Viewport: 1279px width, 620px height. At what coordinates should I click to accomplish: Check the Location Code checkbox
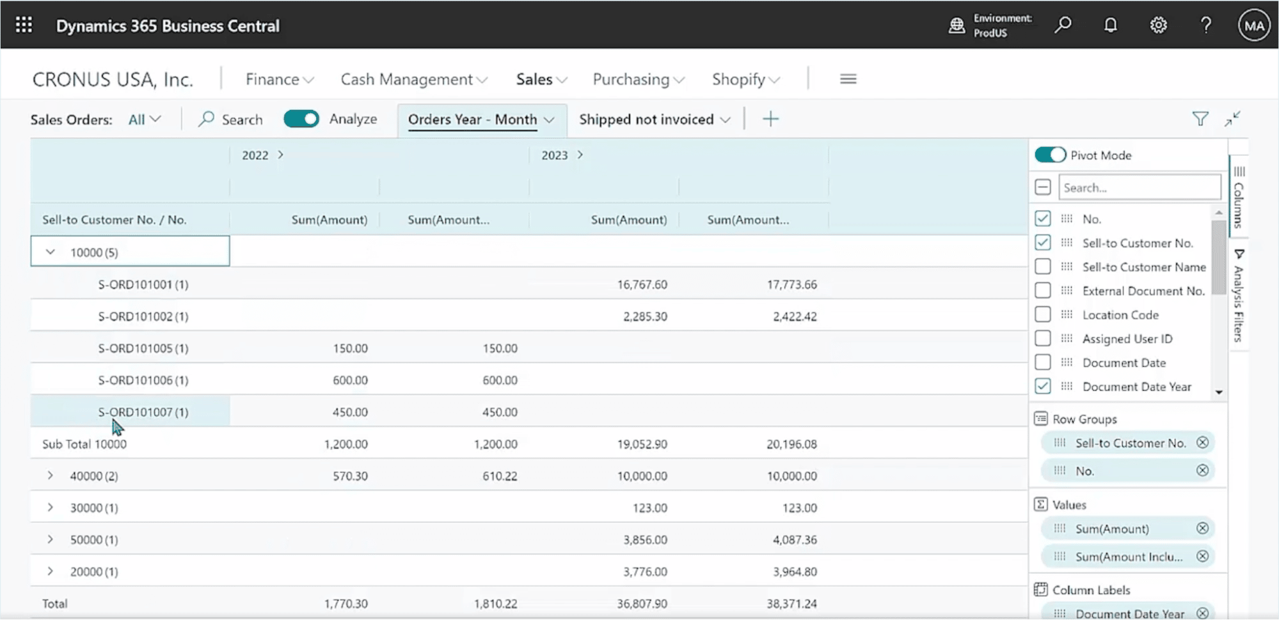pyautogui.click(x=1042, y=314)
